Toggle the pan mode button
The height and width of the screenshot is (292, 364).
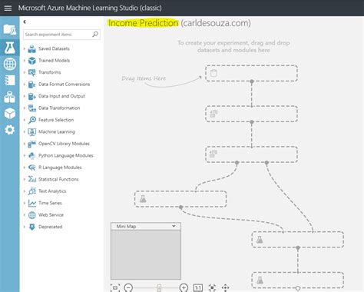225,287
